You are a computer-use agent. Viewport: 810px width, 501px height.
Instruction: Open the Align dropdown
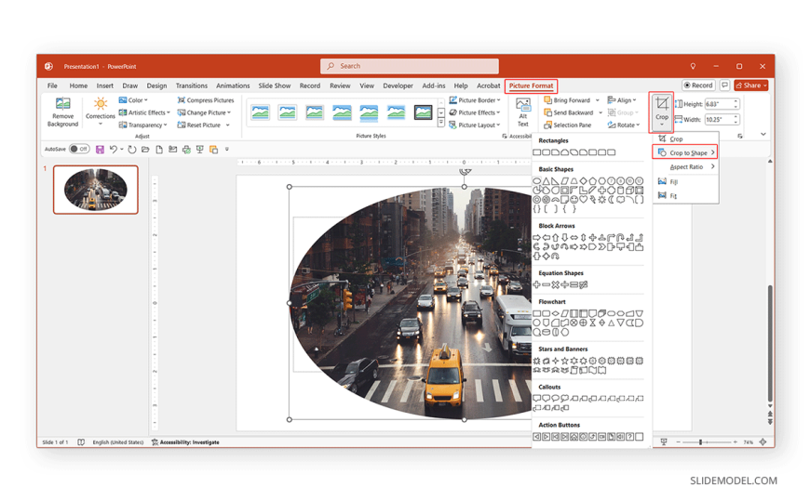click(x=622, y=100)
